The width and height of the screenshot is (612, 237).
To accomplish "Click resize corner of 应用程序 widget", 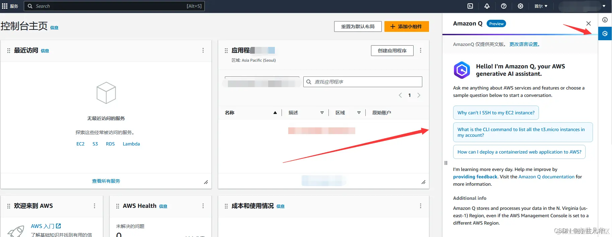I will 423,182.
